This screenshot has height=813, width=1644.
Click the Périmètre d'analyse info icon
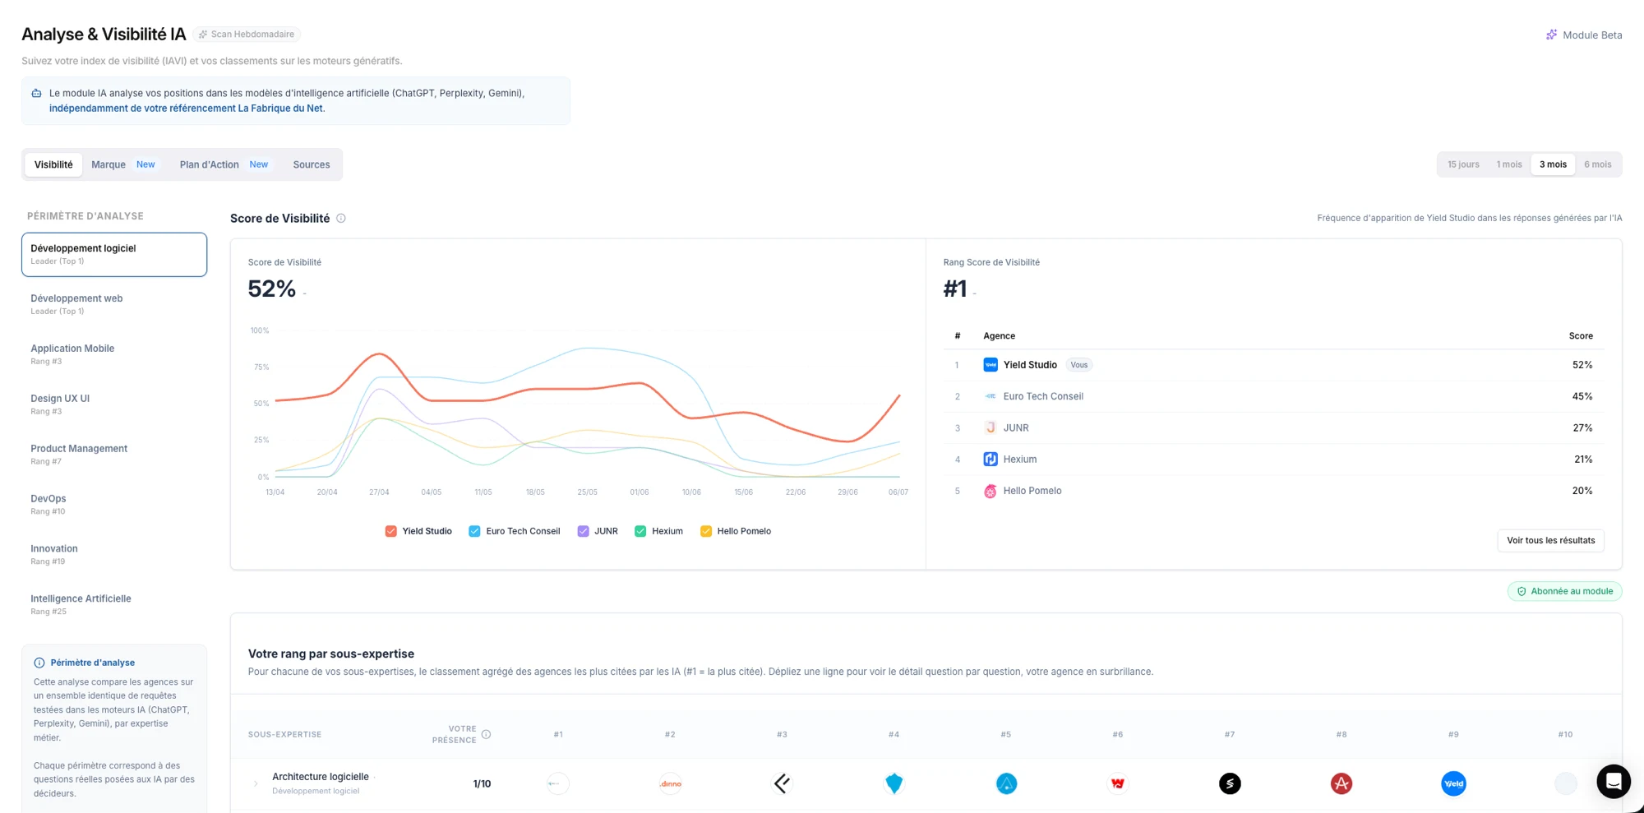click(x=39, y=663)
